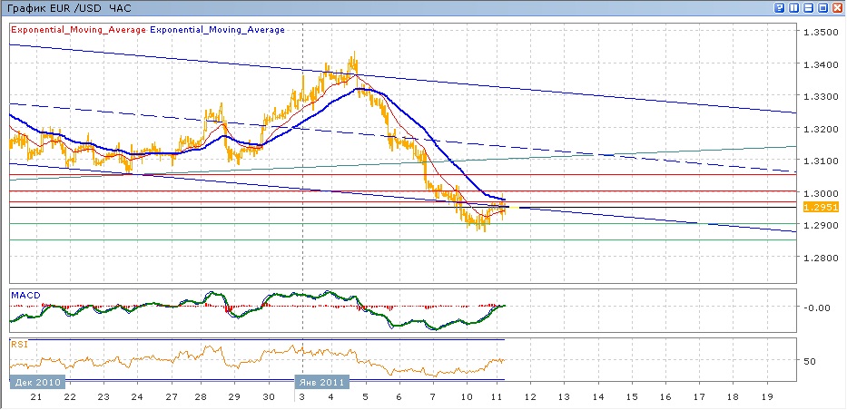The height and width of the screenshot is (410, 847).
Task: Click the pause icon in title bar
Action: tap(794, 7)
